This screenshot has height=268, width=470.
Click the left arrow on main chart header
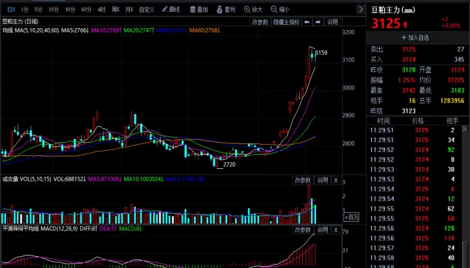point(308,22)
